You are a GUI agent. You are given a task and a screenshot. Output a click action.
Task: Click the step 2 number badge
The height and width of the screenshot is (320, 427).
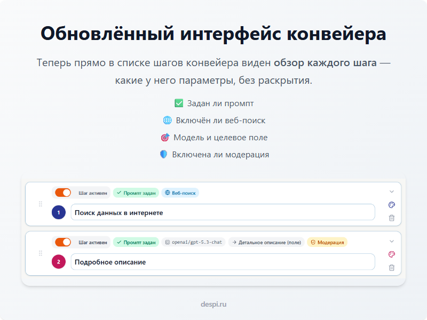click(x=59, y=262)
